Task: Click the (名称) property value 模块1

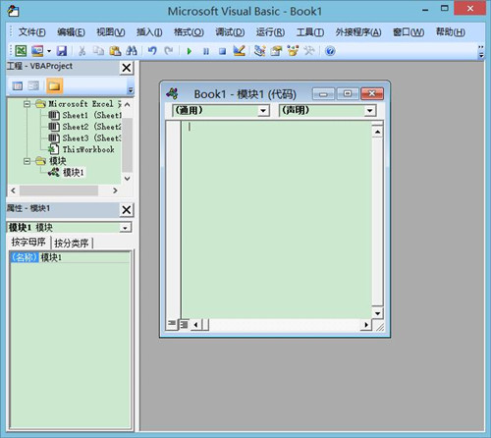Action: [84, 257]
